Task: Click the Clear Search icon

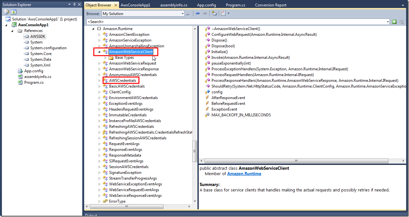Action: pyautogui.click(x=401, y=22)
